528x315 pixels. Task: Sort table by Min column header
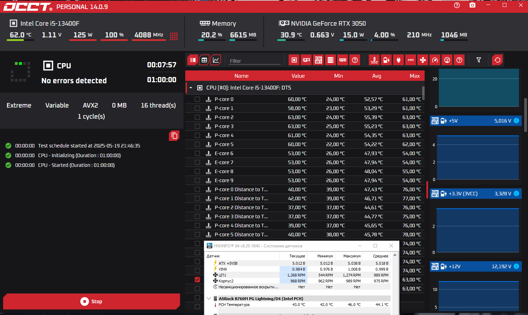339,76
